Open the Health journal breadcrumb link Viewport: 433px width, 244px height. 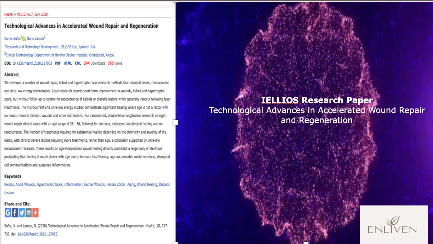(9, 14)
